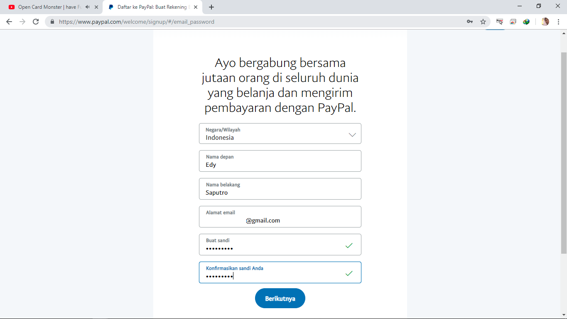The height and width of the screenshot is (319, 567).
Task: Focus the Nama depan field containing Edy
Action: (x=280, y=161)
